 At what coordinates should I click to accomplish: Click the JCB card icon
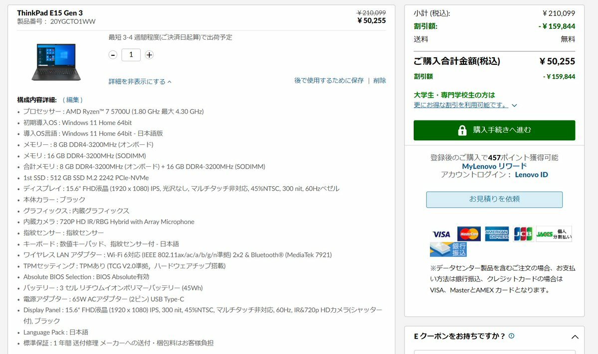(x=523, y=234)
